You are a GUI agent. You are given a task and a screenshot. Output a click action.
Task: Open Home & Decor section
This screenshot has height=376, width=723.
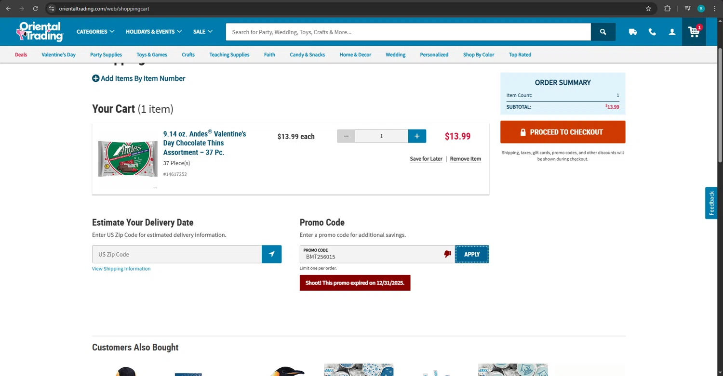pyautogui.click(x=355, y=54)
